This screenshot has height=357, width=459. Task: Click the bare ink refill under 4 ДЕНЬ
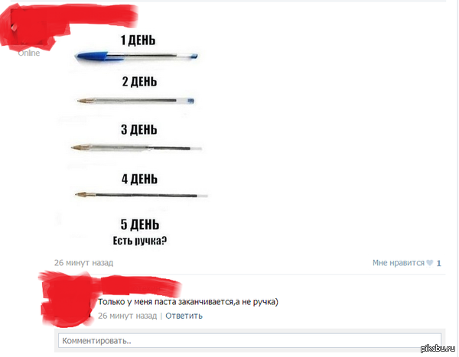coord(142,195)
